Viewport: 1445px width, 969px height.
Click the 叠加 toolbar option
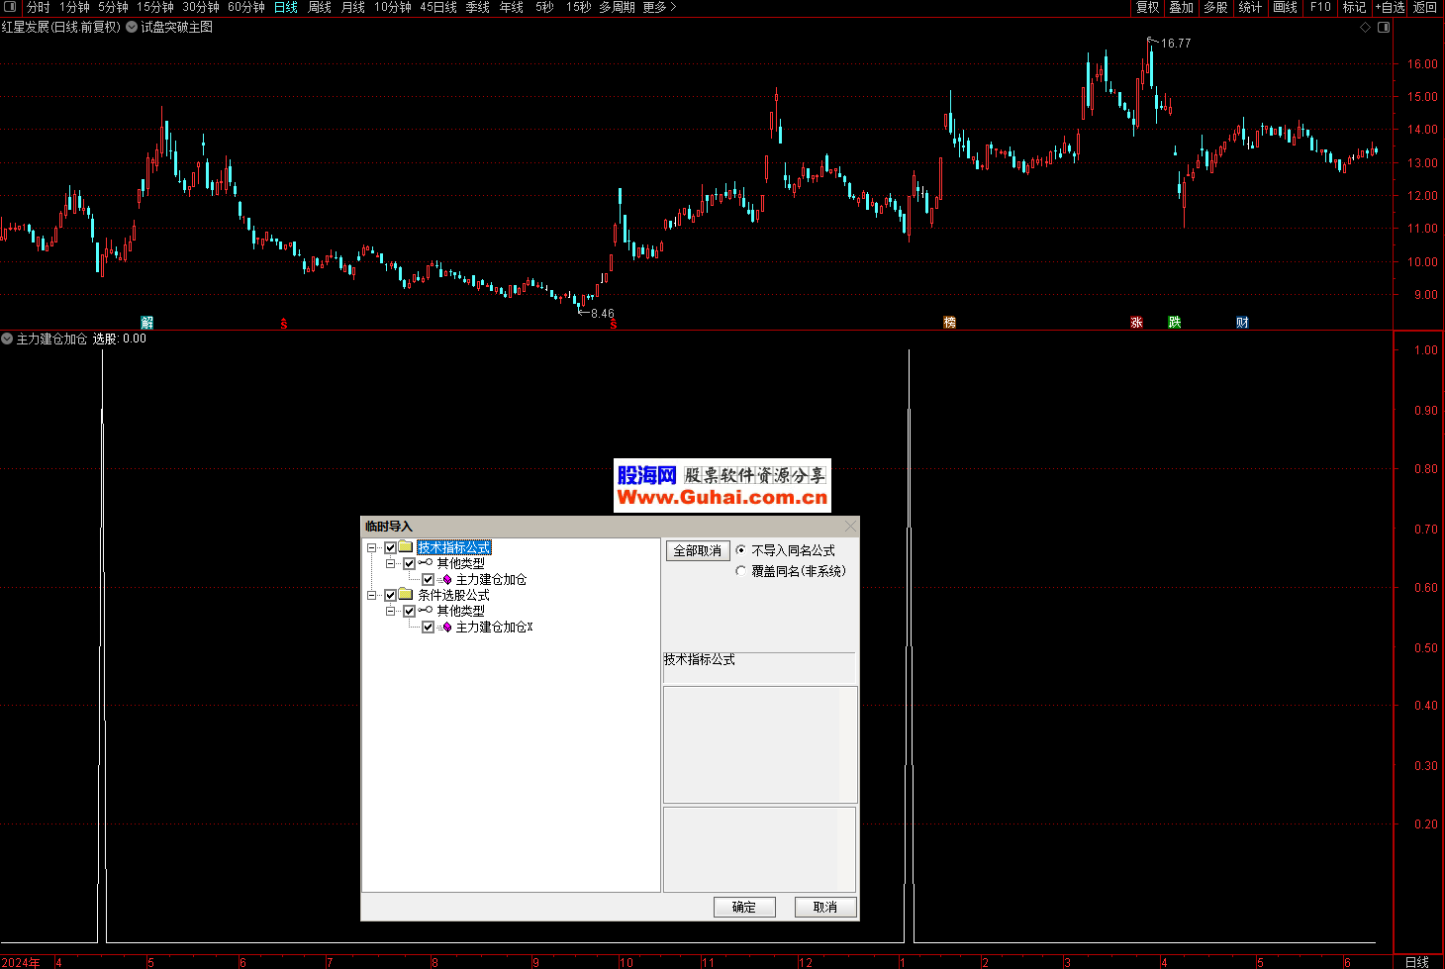click(1181, 7)
